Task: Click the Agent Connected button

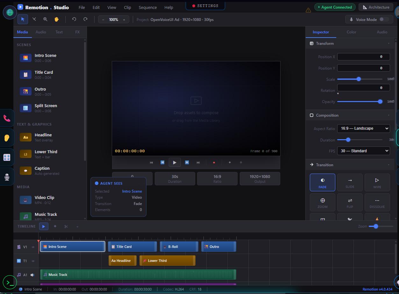Action: 335,7
